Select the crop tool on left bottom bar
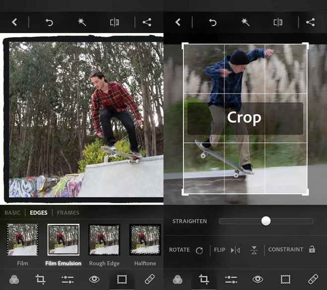Image resolution: width=327 pixels, height=290 pixels. pos(41,280)
